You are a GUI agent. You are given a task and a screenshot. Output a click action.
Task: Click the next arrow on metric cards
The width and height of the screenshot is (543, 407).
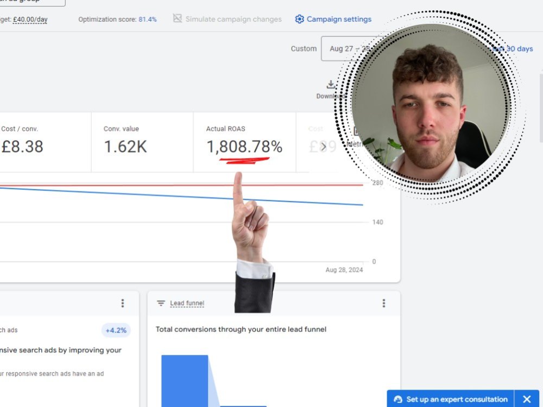point(323,147)
